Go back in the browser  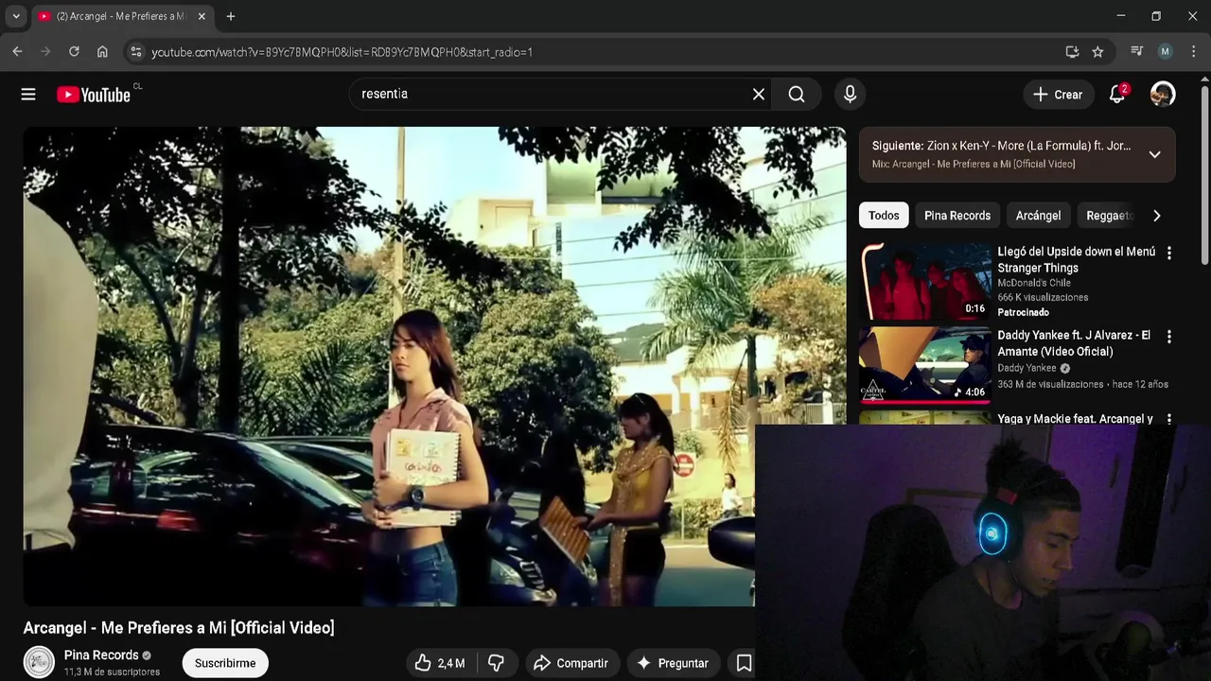(17, 52)
